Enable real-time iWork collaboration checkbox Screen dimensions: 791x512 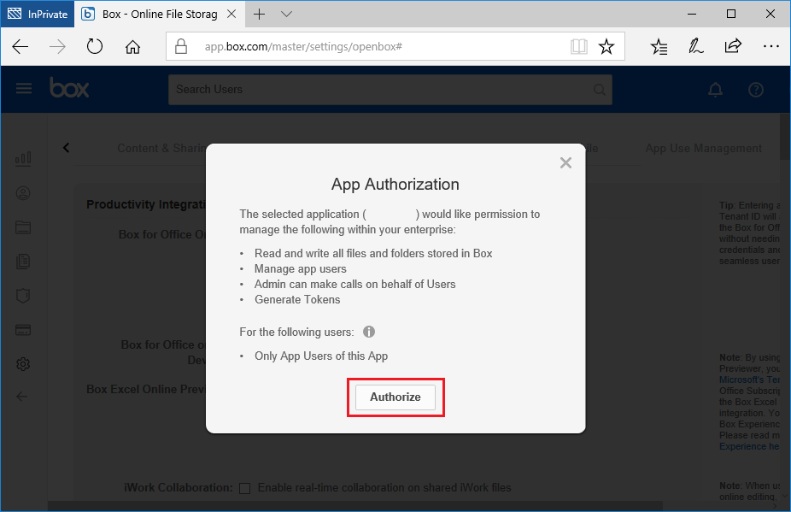tap(244, 488)
